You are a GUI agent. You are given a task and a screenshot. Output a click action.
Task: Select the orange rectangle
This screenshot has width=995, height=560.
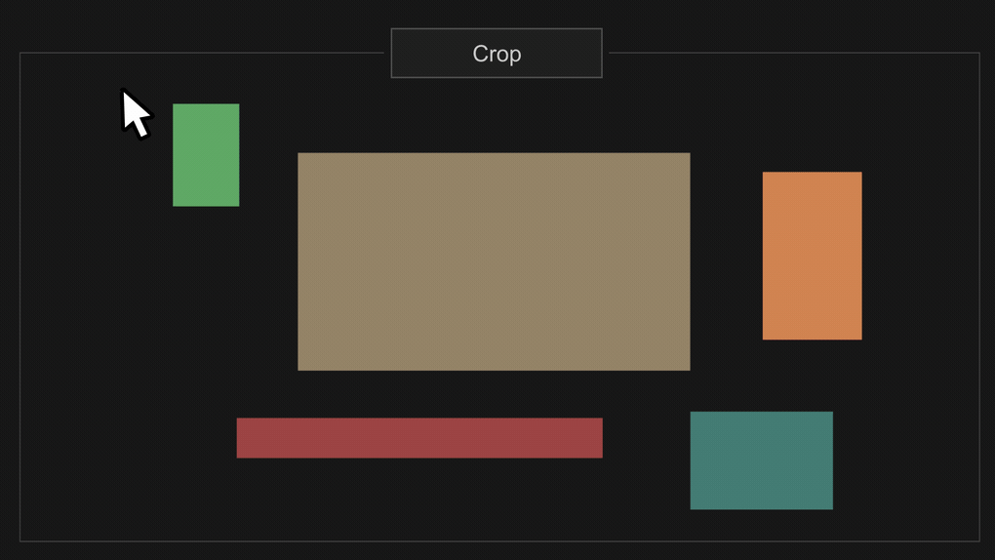coord(813,256)
